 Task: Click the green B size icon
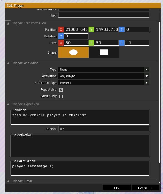click(x=91, y=43)
